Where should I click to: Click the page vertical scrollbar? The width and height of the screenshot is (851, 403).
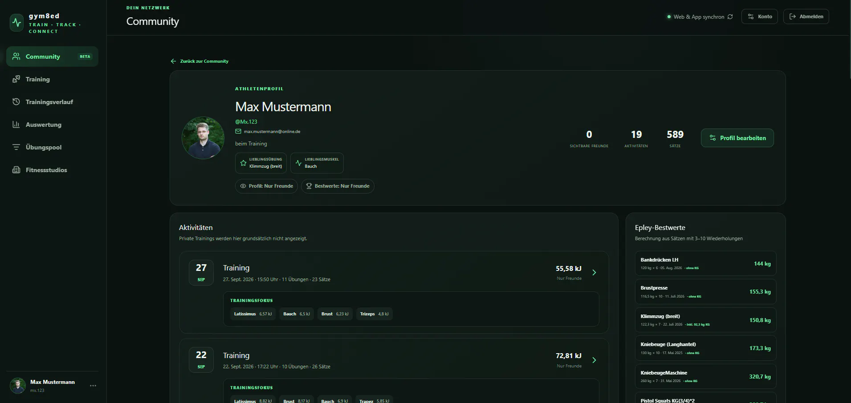pyautogui.click(x=849, y=40)
